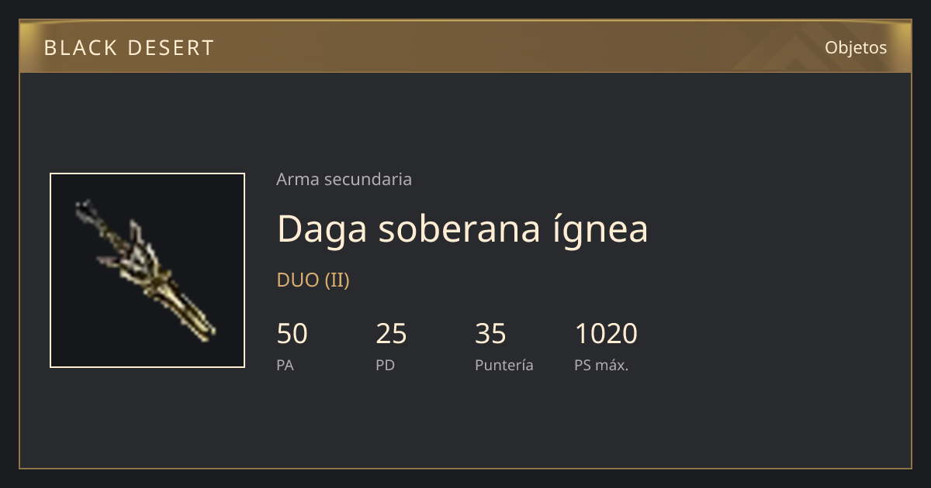Image resolution: width=931 pixels, height=488 pixels.
Task: Select the Objetos menu item
Action: [856, 47]
